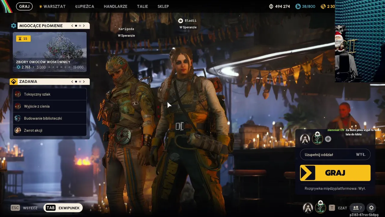Viewport: 385px width, 217px height.
Task: Go to previous Migocące Płomienie page arrow
Action: (x=72, y=26)
